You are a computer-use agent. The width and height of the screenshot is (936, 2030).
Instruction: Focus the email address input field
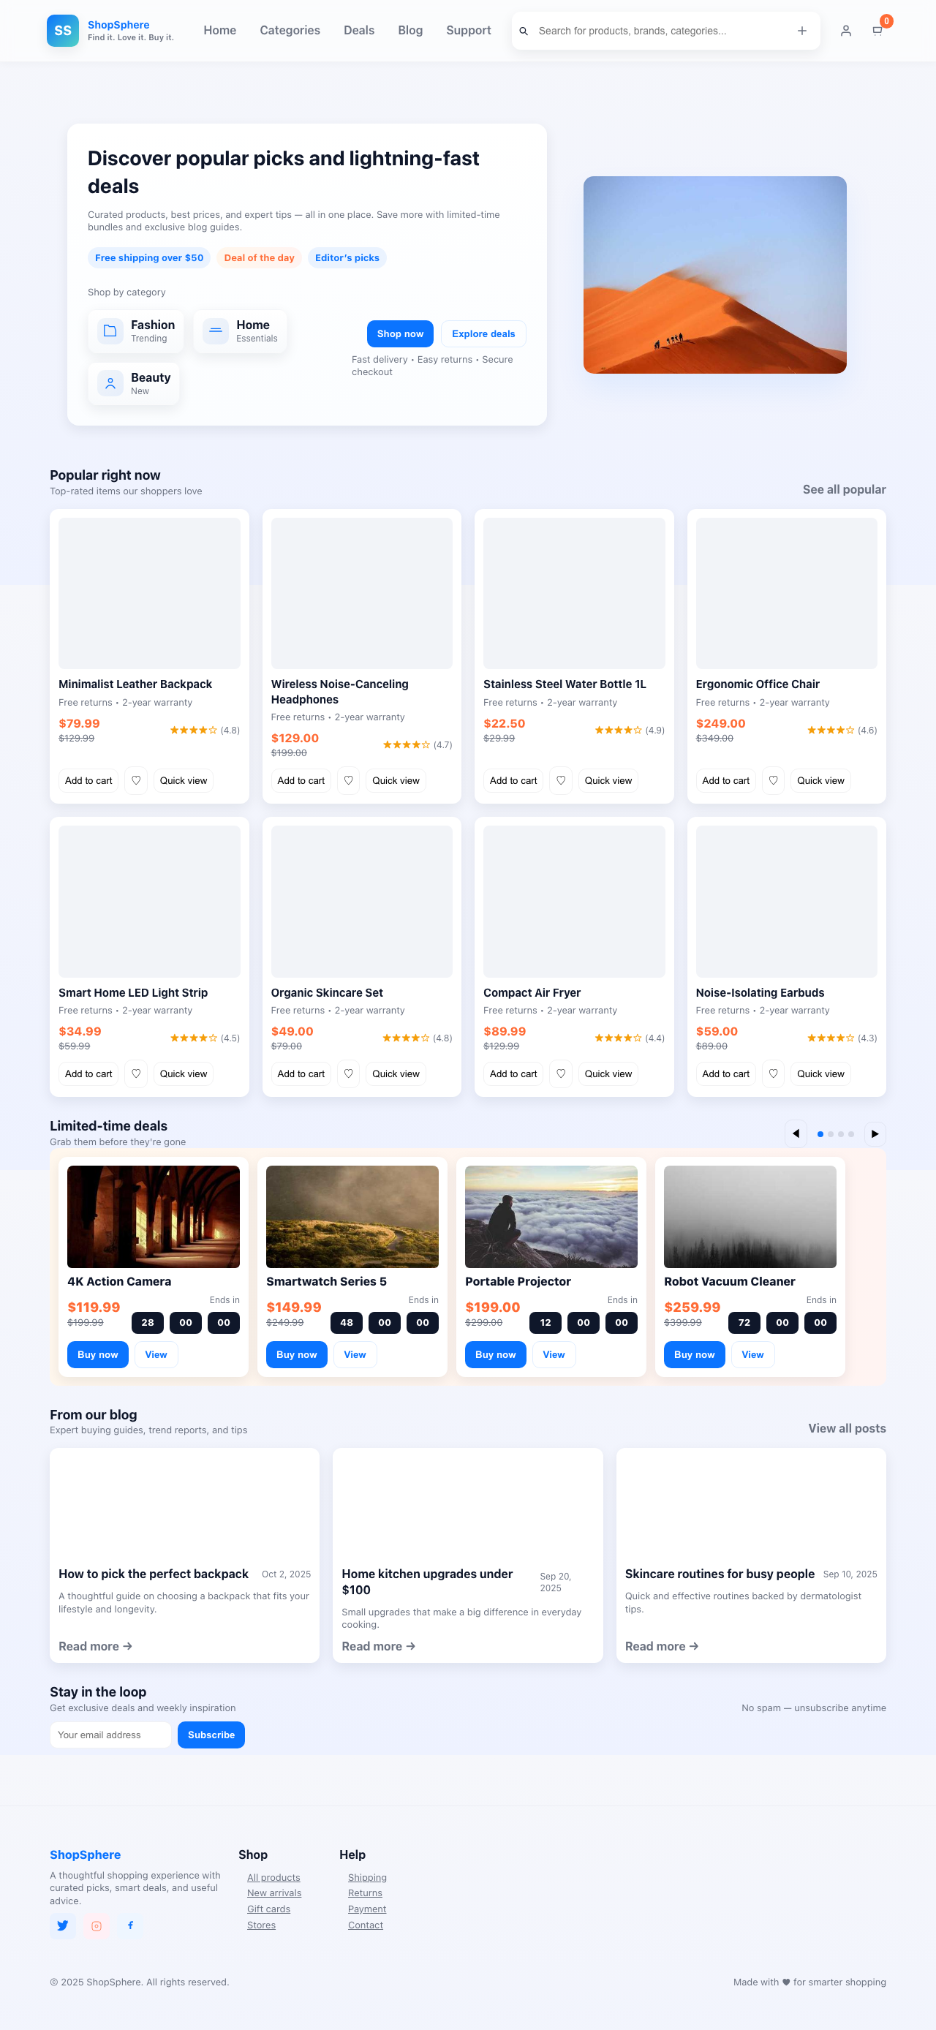point(110,1735)
